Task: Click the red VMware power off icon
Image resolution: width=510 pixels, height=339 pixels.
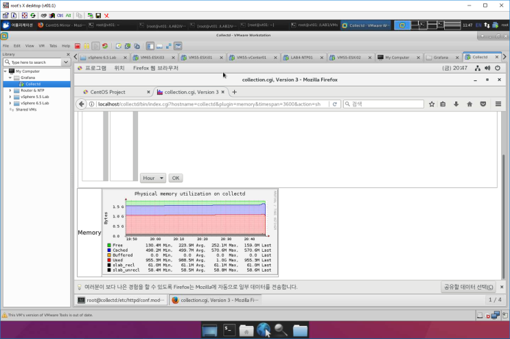Action: pos(77,46)
